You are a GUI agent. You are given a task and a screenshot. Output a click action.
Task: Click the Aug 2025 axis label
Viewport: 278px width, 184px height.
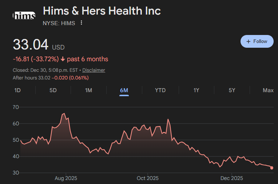(66, 178)
